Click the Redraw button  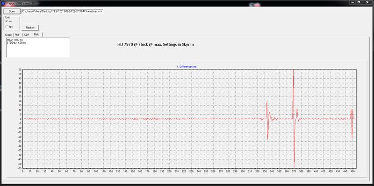click(x=30, y=28)
